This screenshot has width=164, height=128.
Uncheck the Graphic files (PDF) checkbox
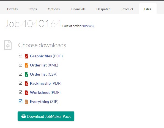[x=20, y=56]
